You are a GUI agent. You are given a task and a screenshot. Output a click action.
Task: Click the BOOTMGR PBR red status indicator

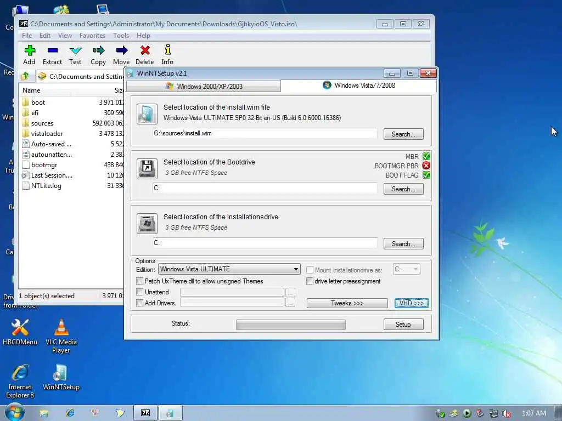(426, 166)
